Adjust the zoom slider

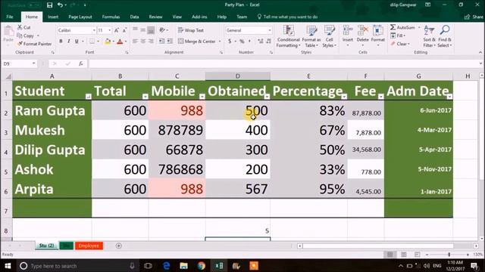click(x=449, y=255)
